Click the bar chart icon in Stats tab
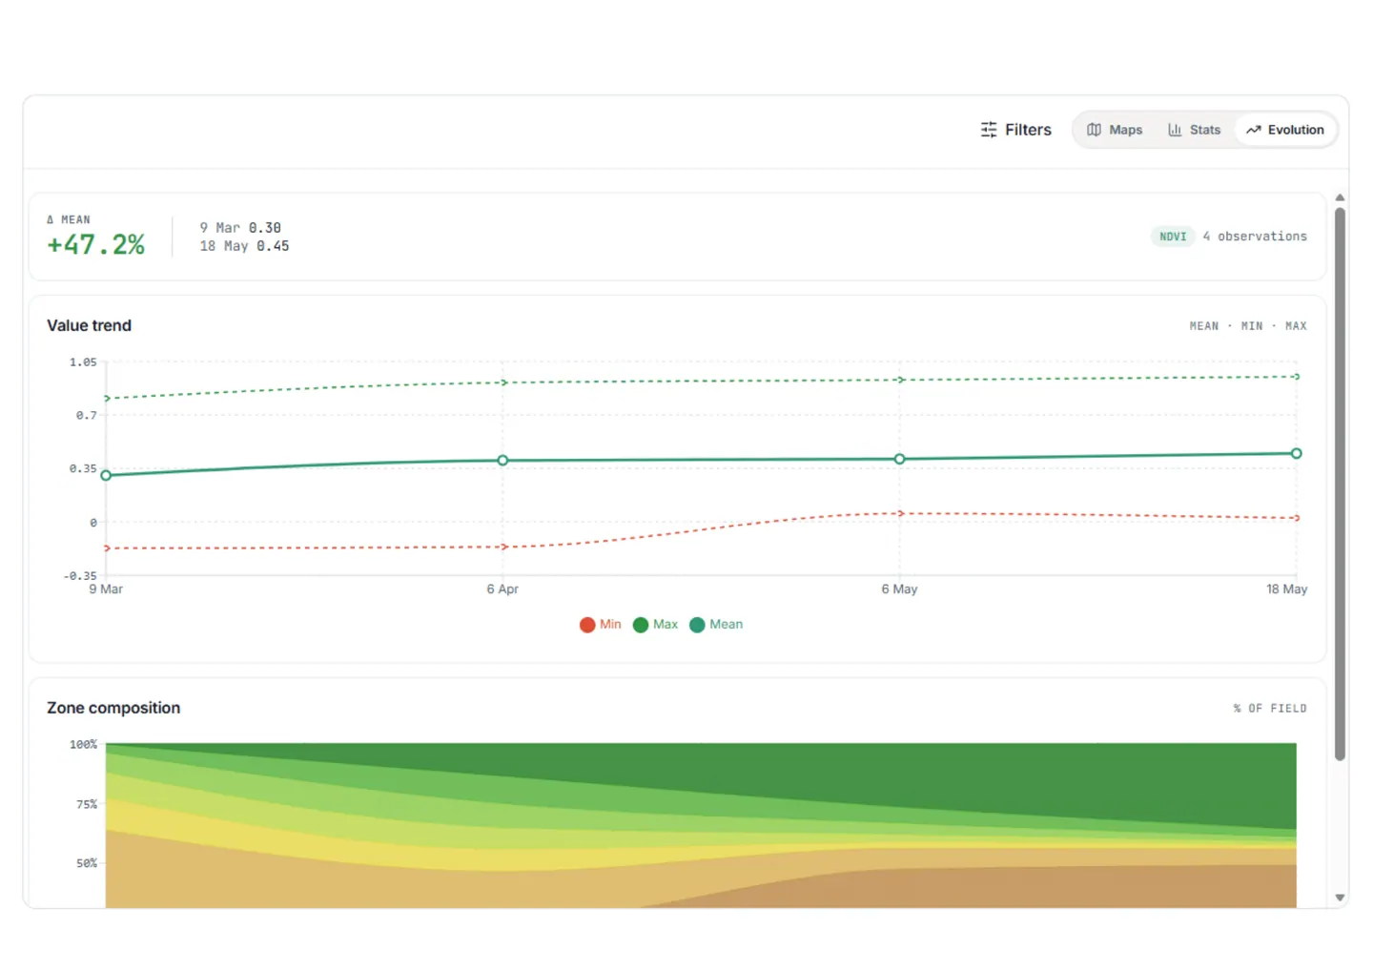The width and height of the screenshot is (1373, 971). coord(1175,130)
